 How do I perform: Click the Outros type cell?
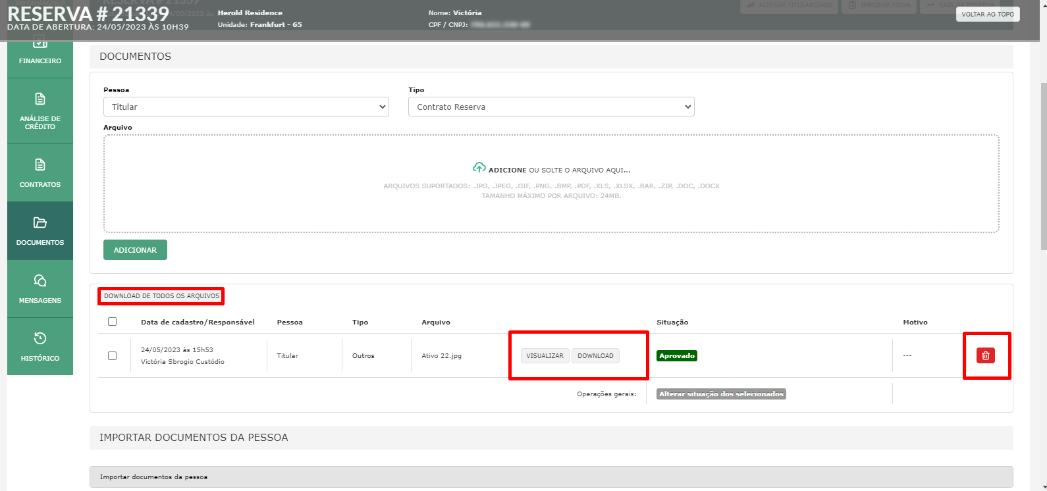click(x=363, y=356)
